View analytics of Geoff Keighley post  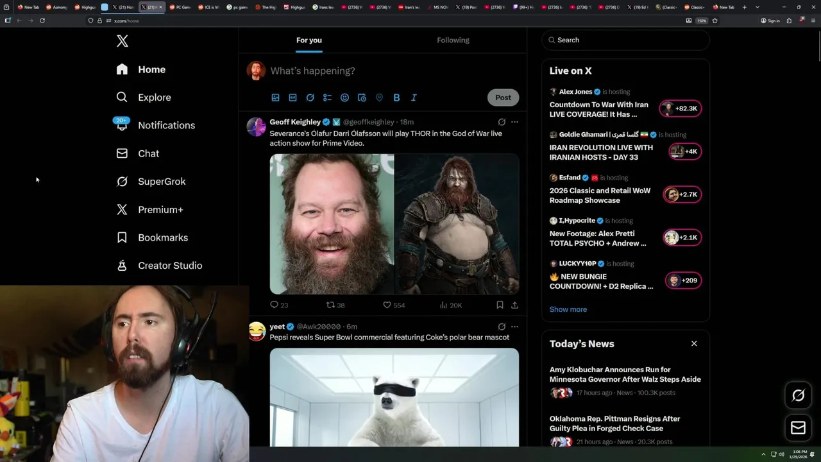[x=450, y=305]
